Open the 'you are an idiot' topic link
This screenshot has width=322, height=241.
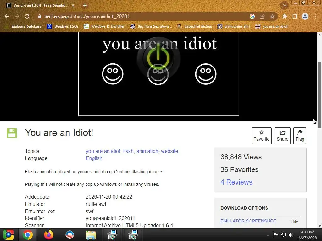pos(103,151)
